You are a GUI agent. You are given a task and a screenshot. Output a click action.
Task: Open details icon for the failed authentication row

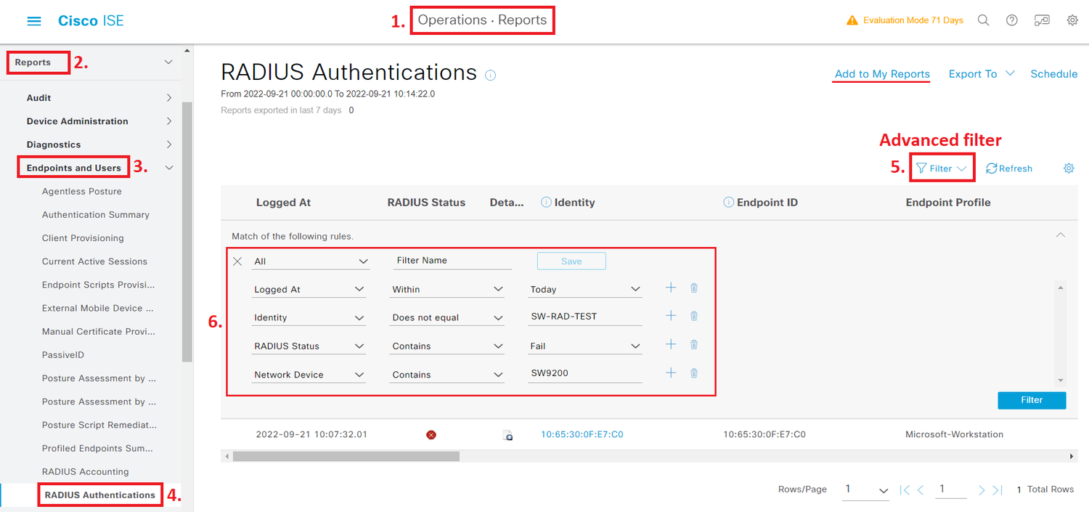point(507,434)
